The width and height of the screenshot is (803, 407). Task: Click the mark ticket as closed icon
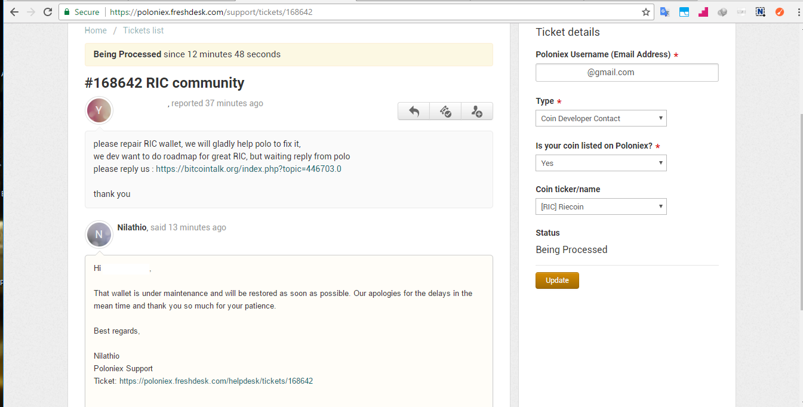coord(445,111)
